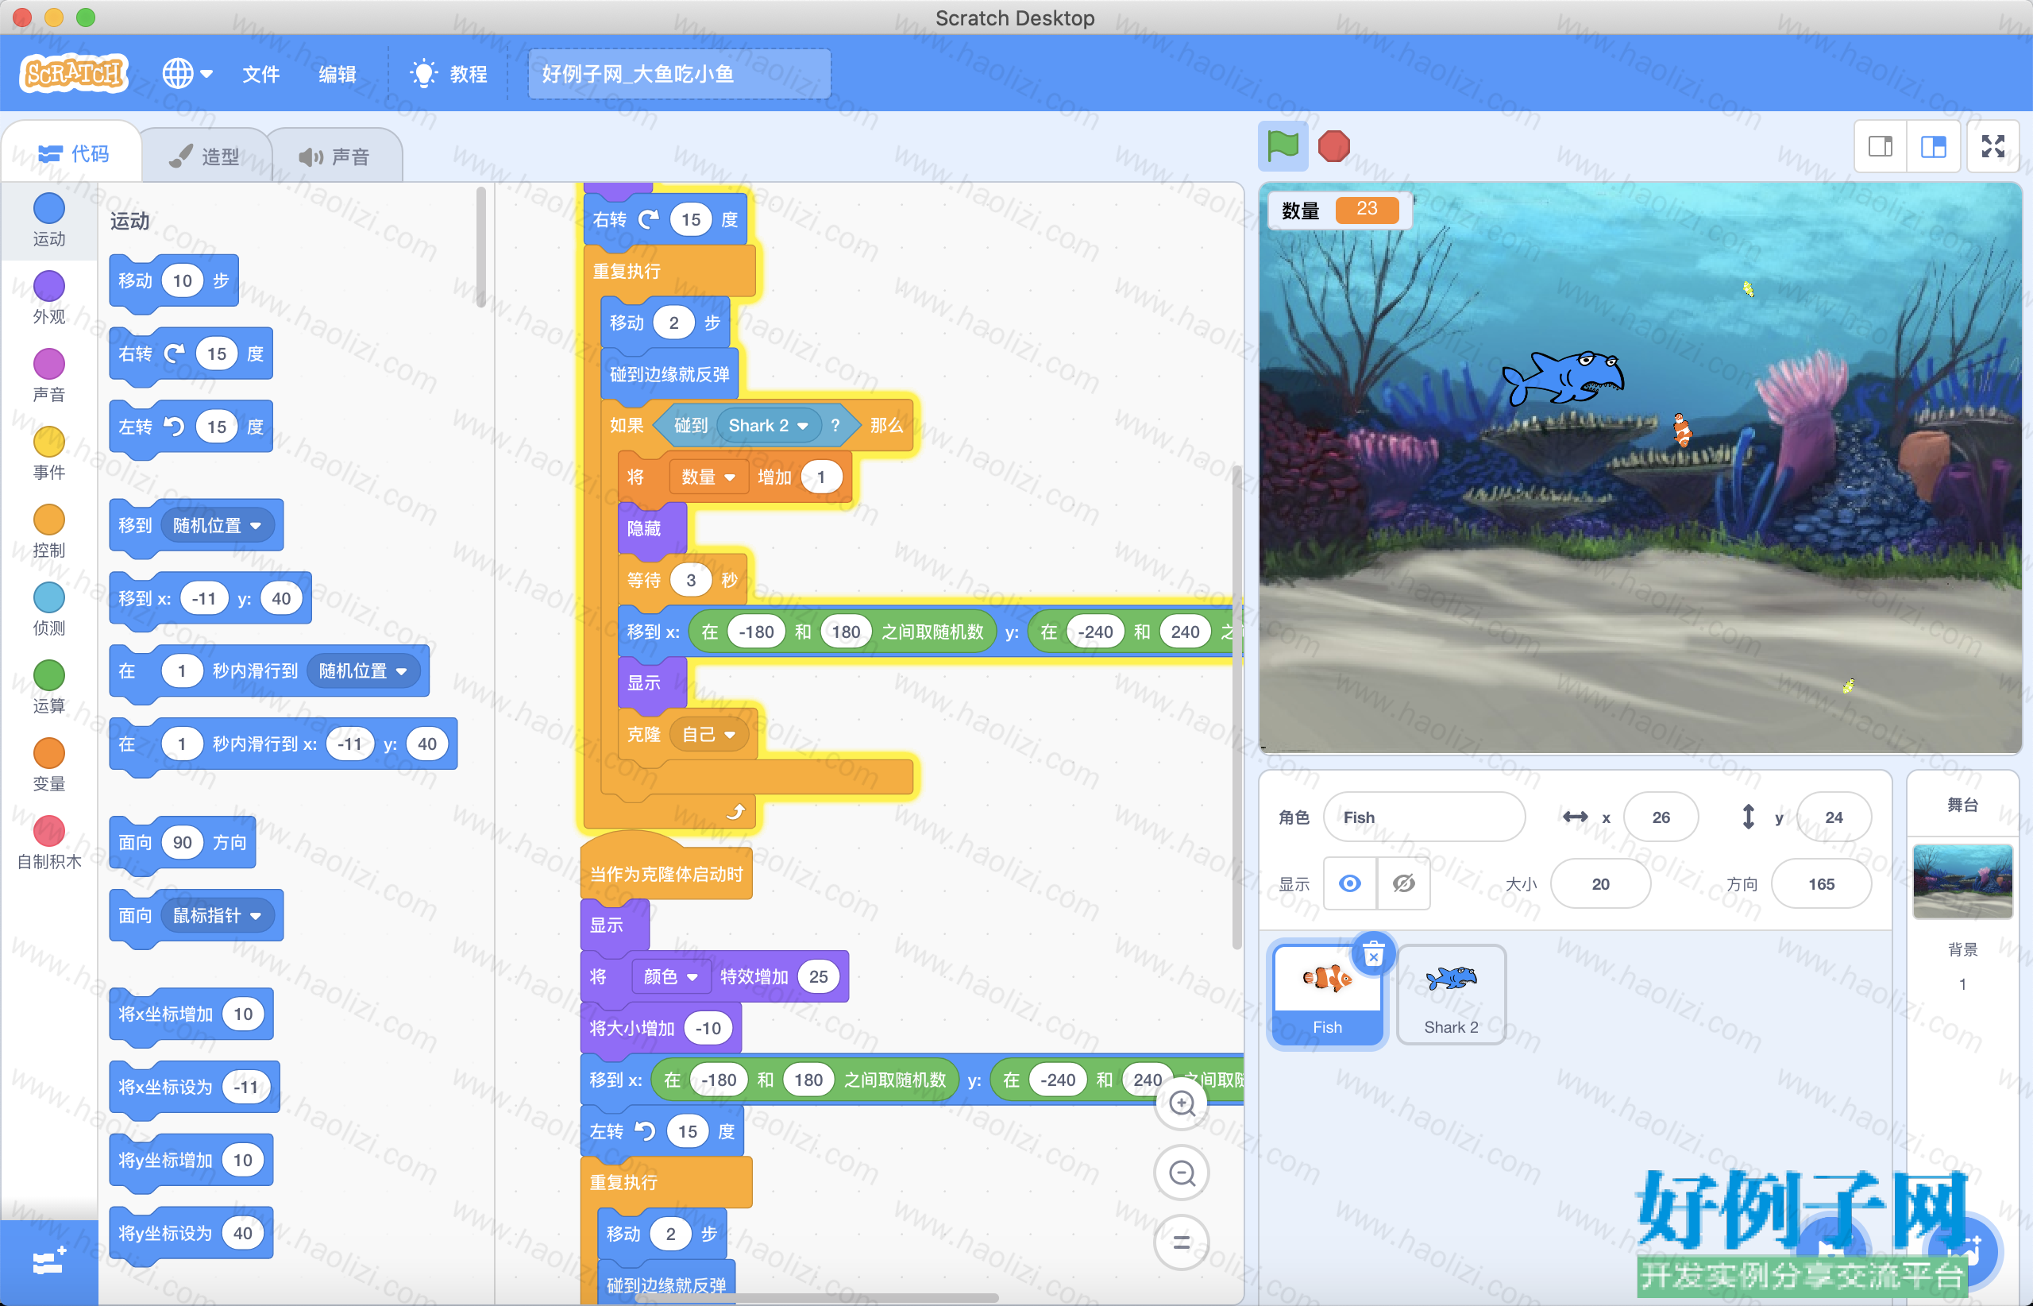Select the Shark 2 sprite thumbnail
This screenshot has width=2033, height=1306.
[x=1451, y=995]
